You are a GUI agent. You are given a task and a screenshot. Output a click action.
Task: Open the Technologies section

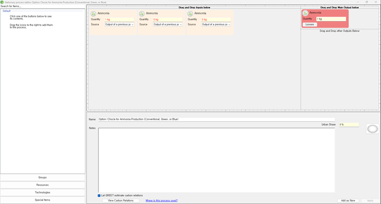(x=43, y=193)
